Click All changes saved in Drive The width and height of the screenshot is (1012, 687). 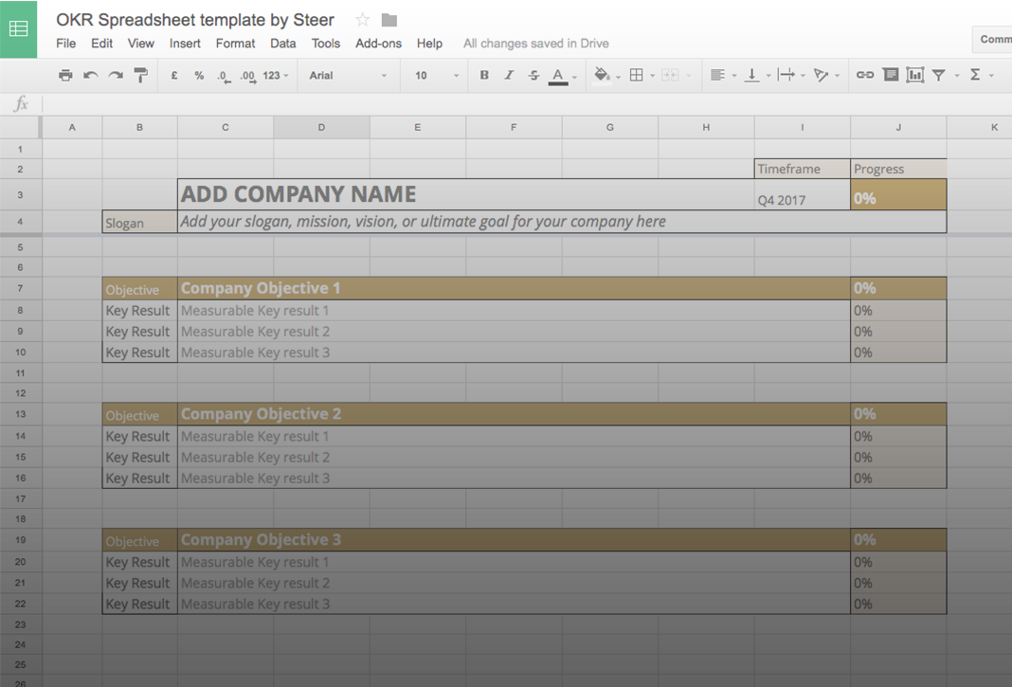point(535,44)
